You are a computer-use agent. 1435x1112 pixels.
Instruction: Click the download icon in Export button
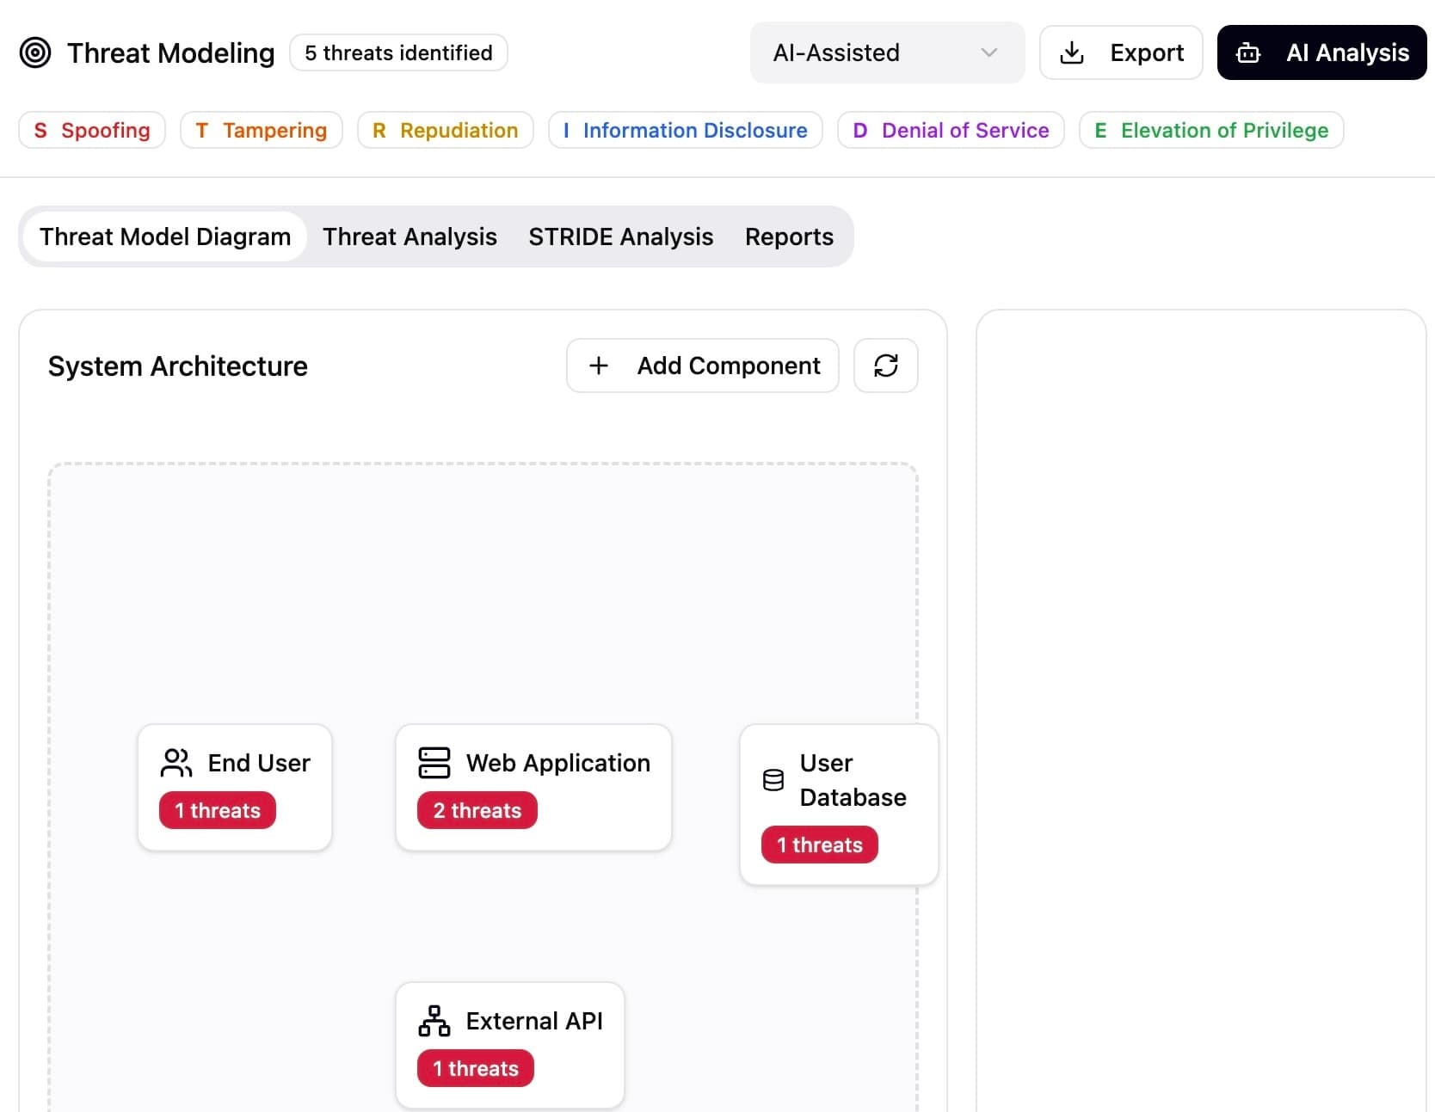[x=1073, y=52]
